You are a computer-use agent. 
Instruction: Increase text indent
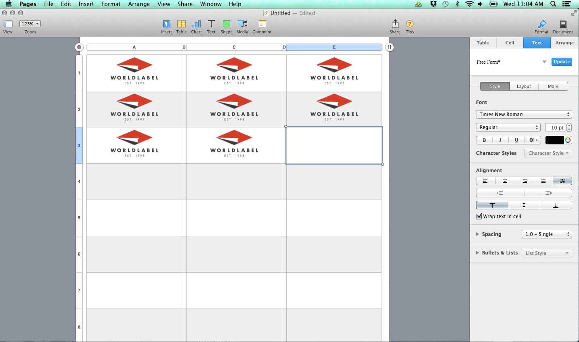pos(548,193)
